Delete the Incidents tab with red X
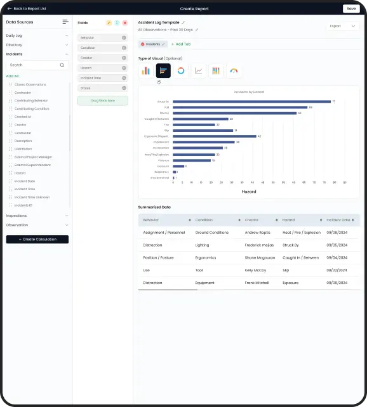 142,44
